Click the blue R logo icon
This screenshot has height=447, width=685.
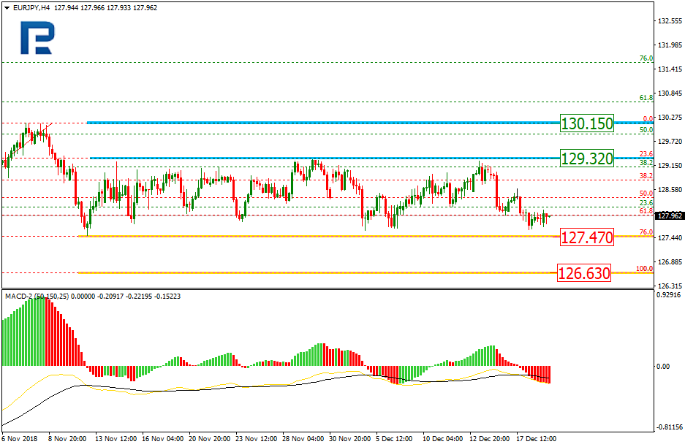36,37
